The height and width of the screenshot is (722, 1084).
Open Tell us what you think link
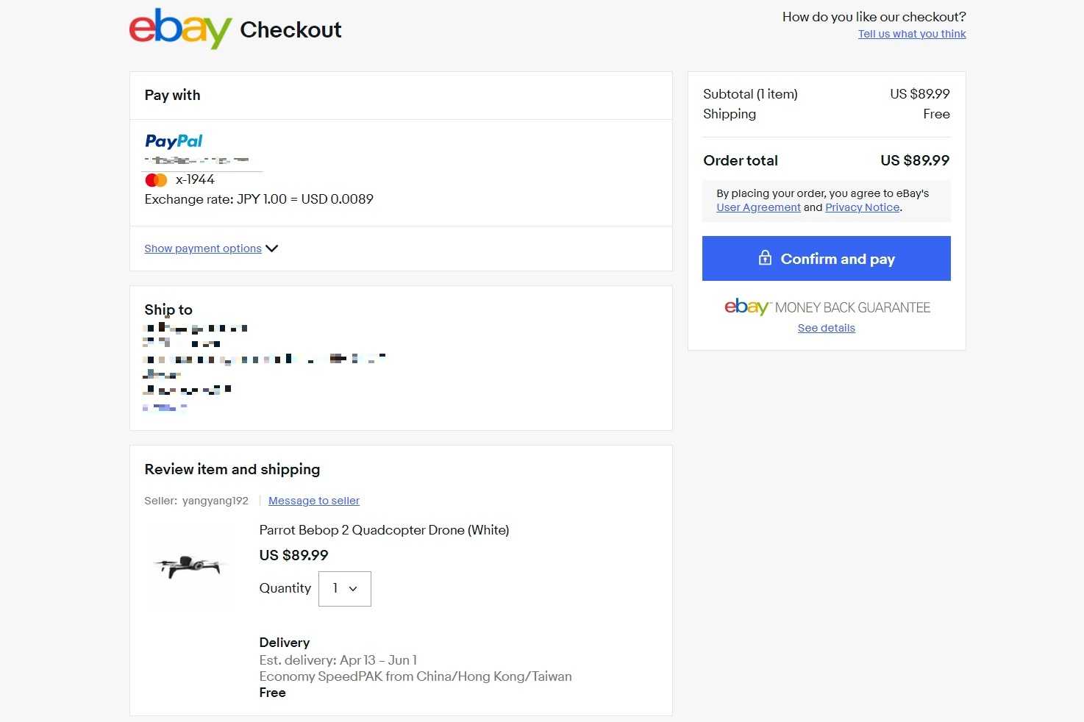pyautogui.click(x=912, y=34)
